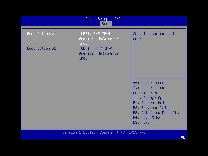Click the '+/-: Change Opt.' hint
The image size is (208, 156).
pos(149,98)
